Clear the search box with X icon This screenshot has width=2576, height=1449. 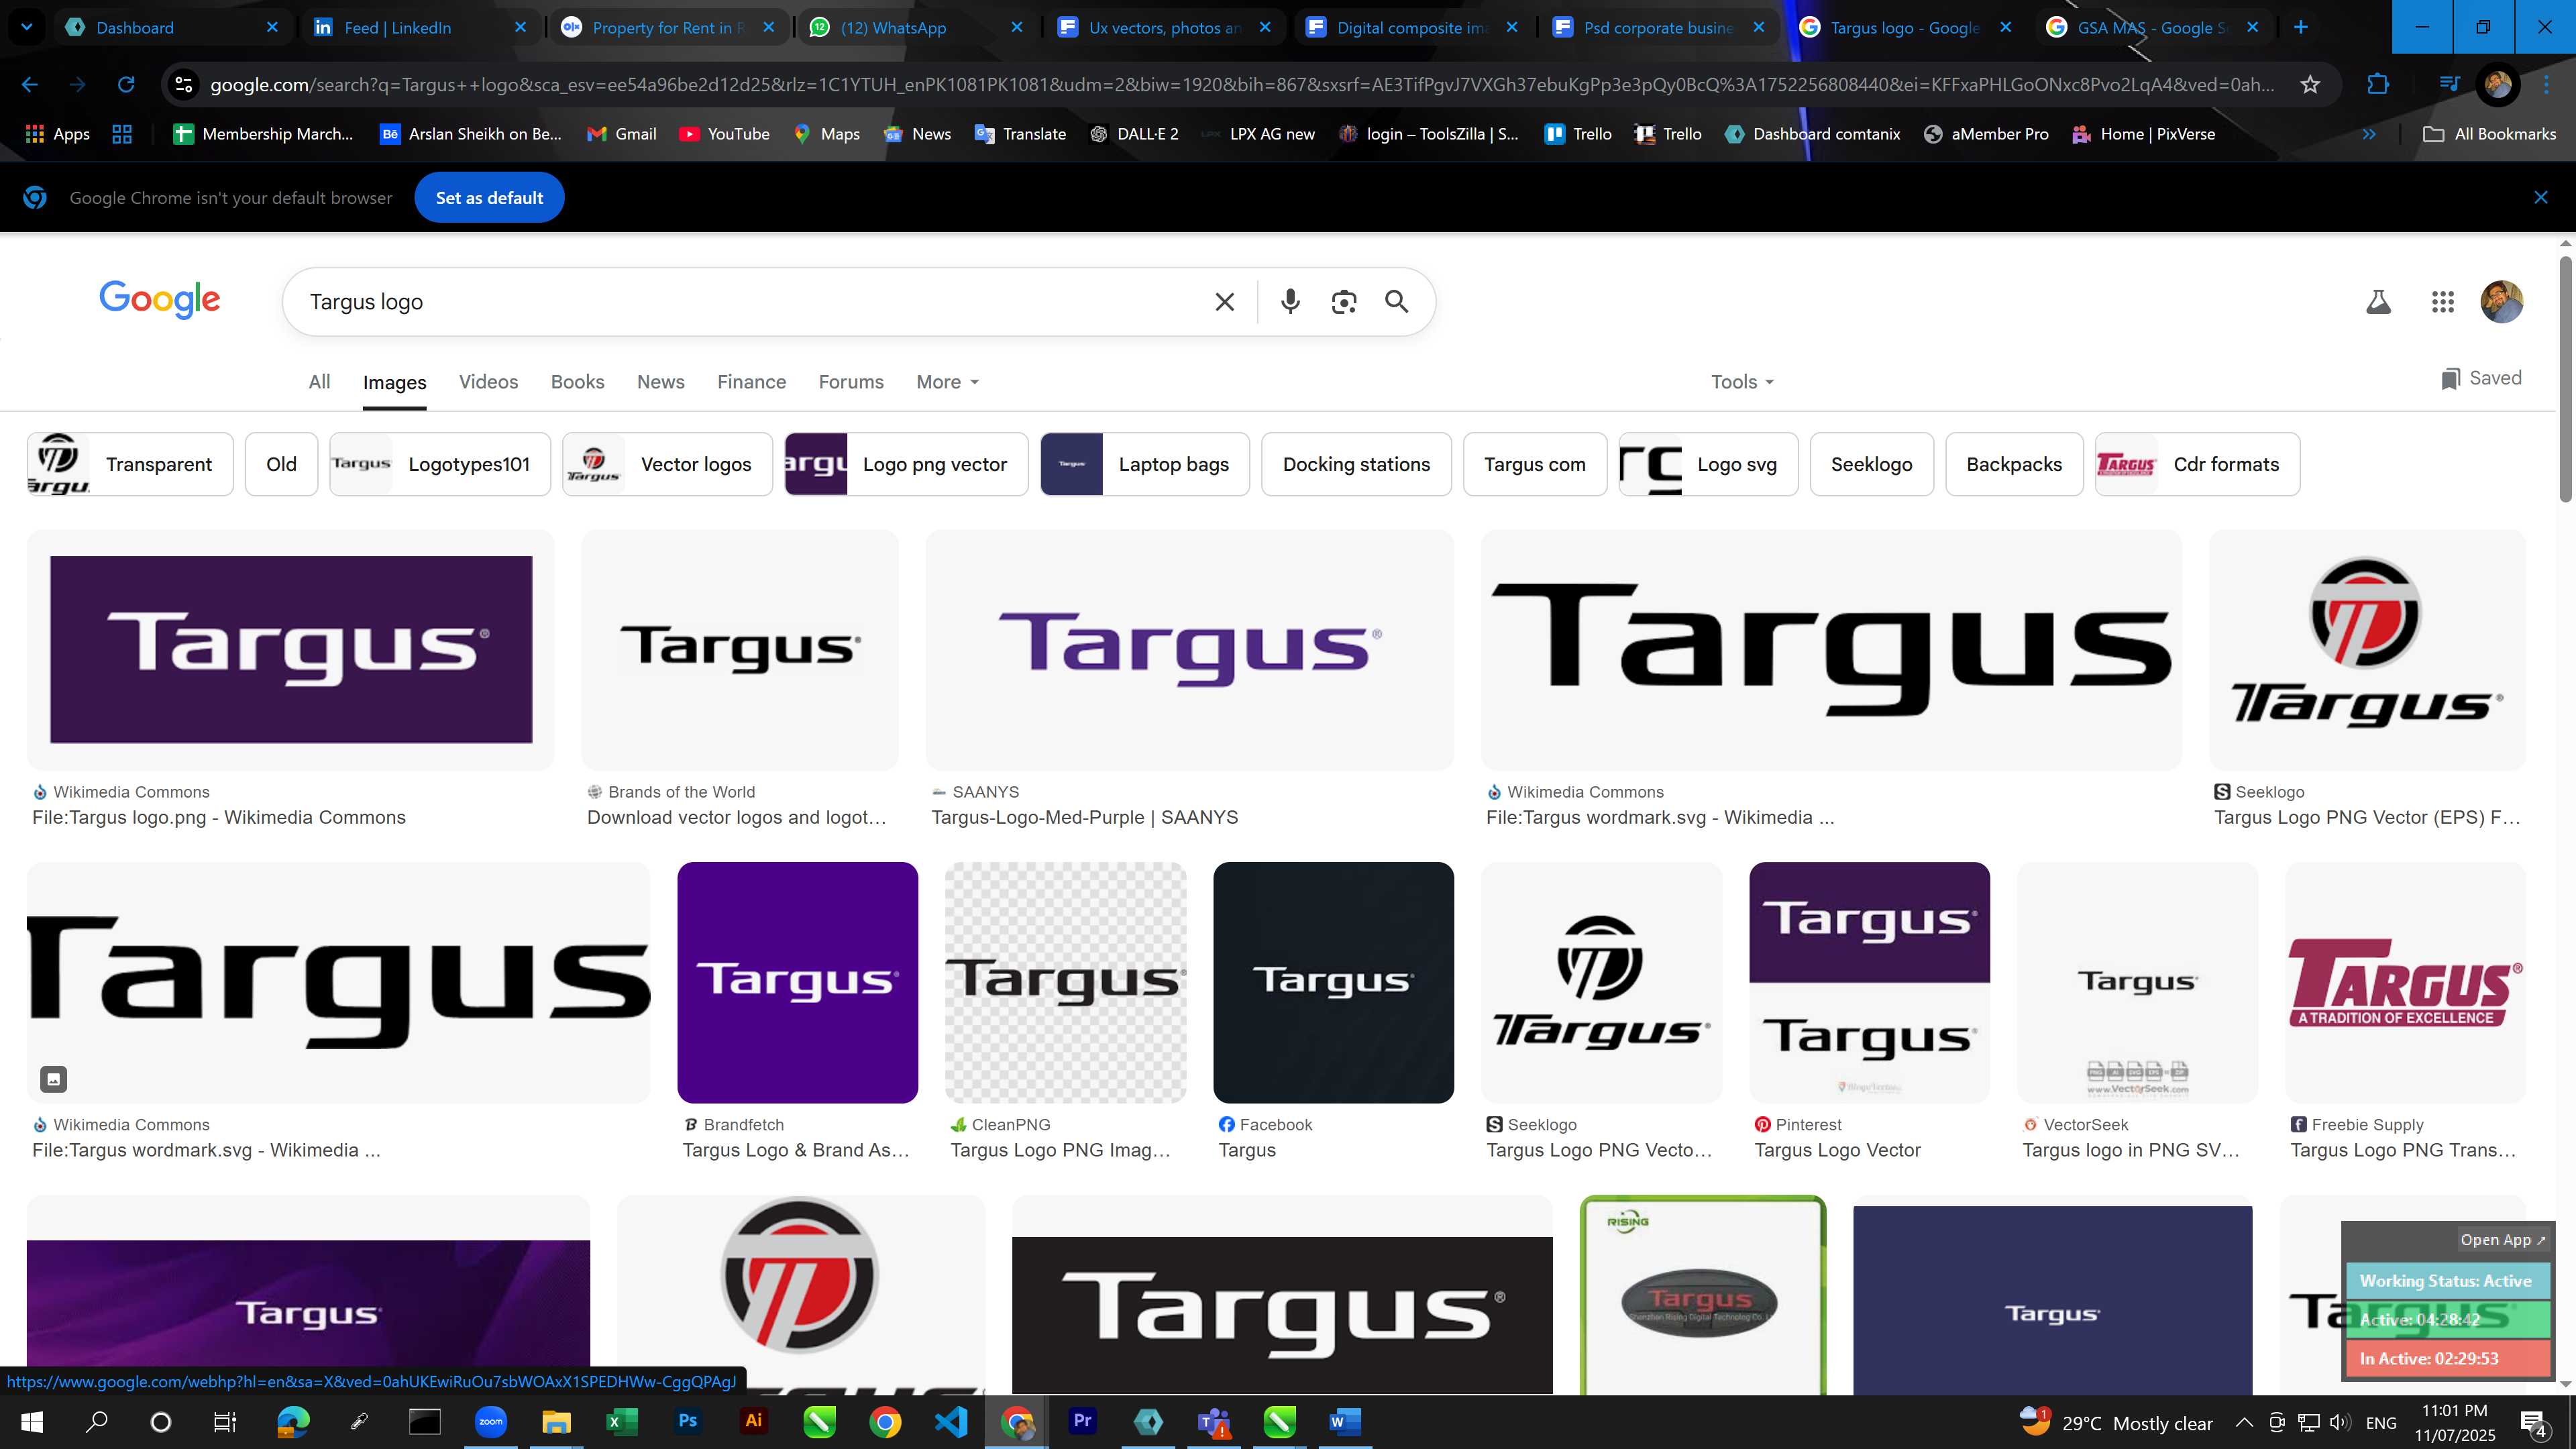pyautogui.click(x=1224, y=302)
